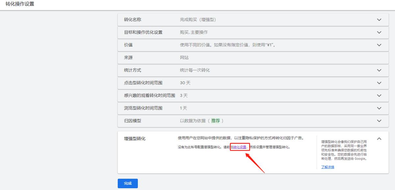Expand the 价值 value settings row
The height and width of the screenshot is (190, 395).
click(379, 45)
